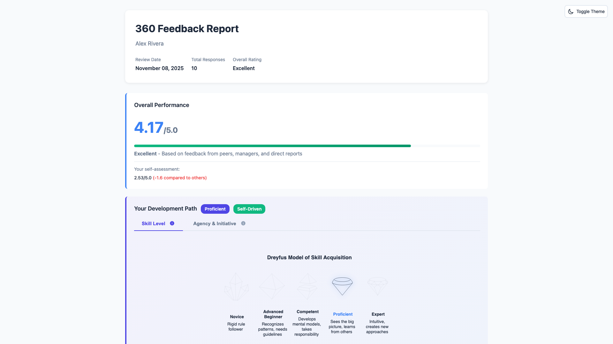Click the 360 Feedback Report title

point(187,29)
